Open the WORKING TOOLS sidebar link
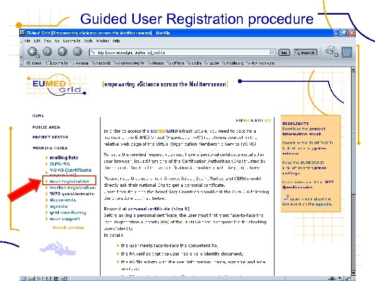 coord(50,148)
